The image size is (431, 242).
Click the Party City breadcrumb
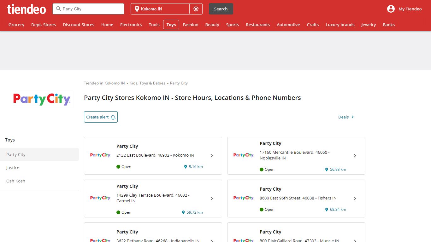[x=179, y=83]
